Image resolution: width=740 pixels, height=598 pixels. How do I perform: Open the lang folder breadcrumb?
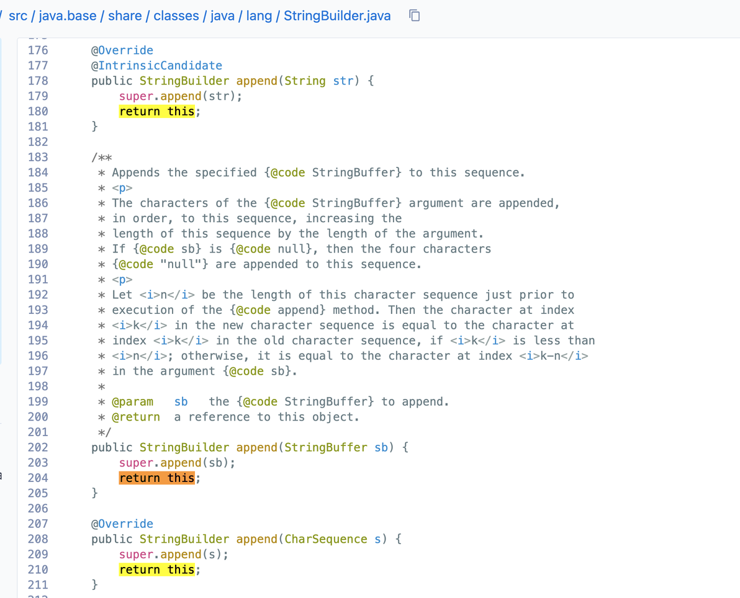pyautogui.click(x=259, y=16)
